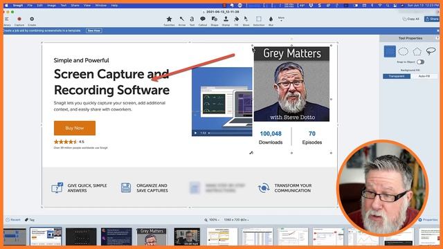Open the dark blue text thumbnail in tray
Image resolution: width=443 pixels, height=249 pixels.
coord(116,237)
